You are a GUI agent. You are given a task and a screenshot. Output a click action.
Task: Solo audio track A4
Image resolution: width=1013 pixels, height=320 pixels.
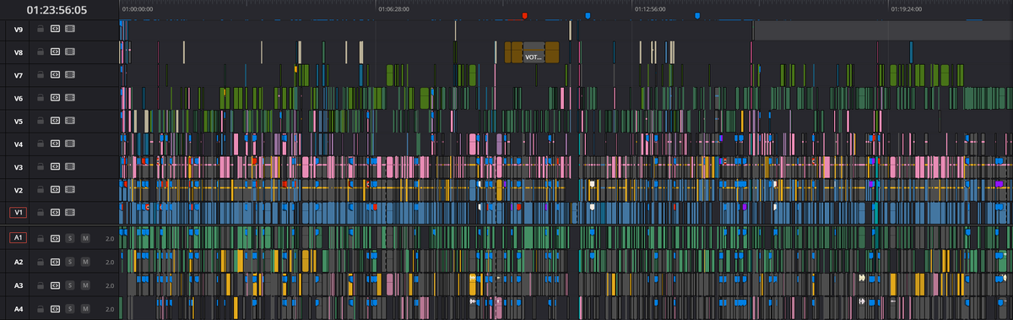click(x=70, y=310)
